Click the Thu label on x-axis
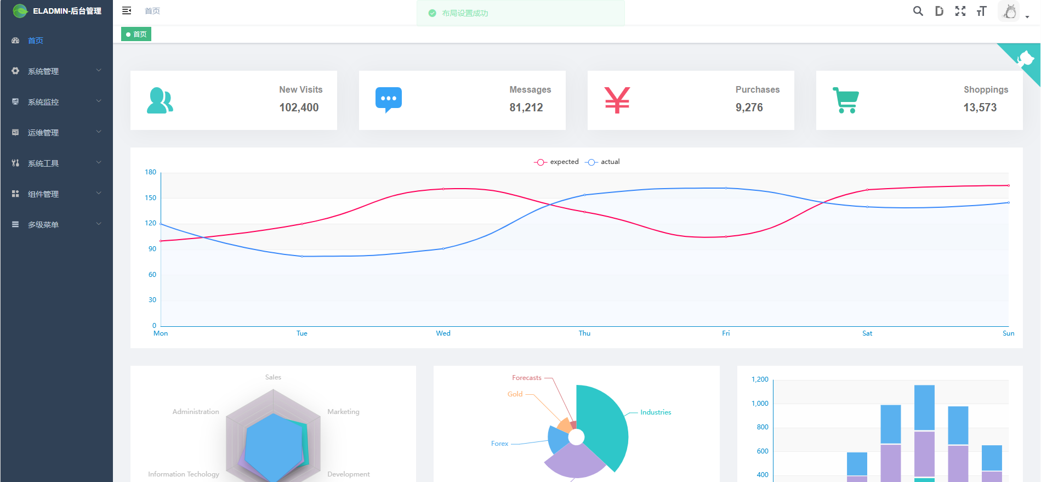1041x482 pixels. point(585,333)
